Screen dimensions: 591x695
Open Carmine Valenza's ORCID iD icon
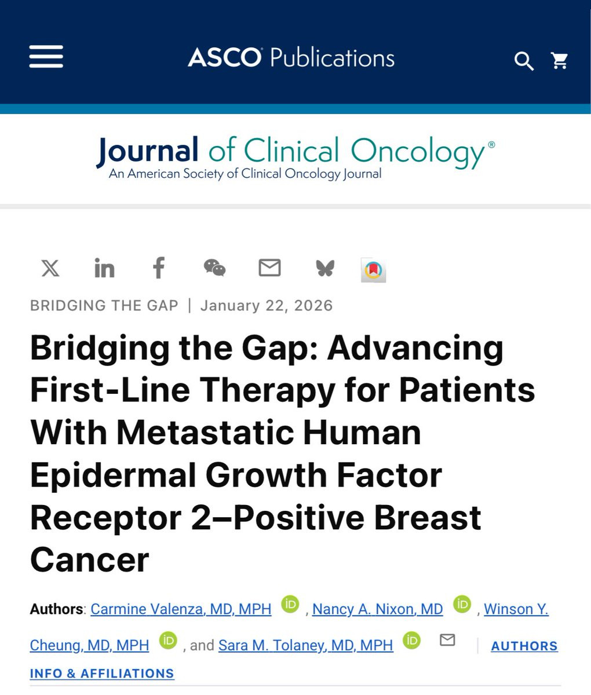pos(290,604)
